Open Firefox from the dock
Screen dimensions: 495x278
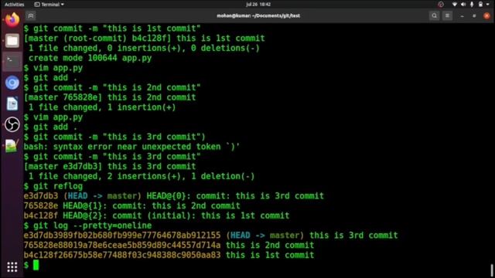(x=12, y=20)
